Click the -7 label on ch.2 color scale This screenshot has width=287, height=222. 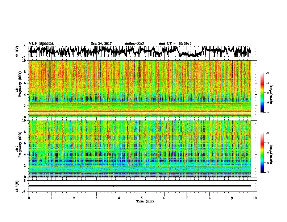[x=267, y=173]
